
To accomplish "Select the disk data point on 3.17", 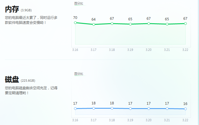I will point(94,108).
